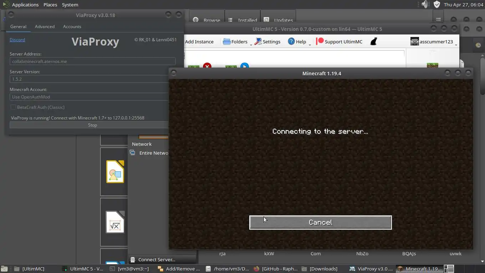Stop the running ViaProxy server

(92, 125)
